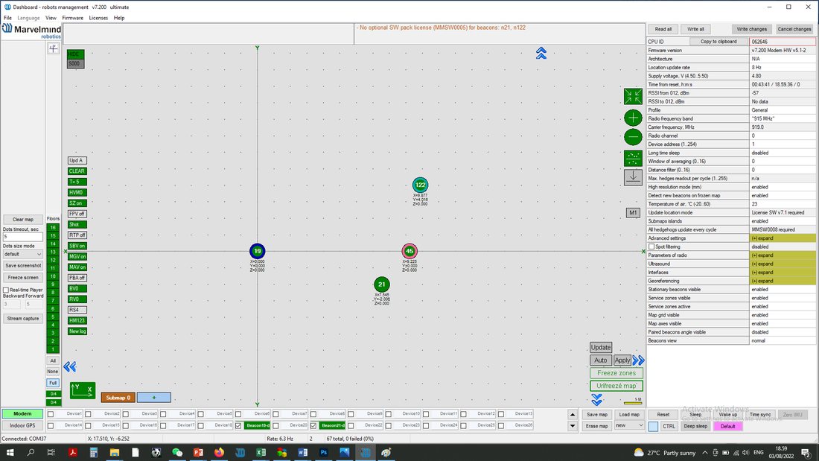Image resolution: width=819 pixels, height=461 pixels.
Task: Select green beacon 21 on the map
Action: (x=382, y=284)
